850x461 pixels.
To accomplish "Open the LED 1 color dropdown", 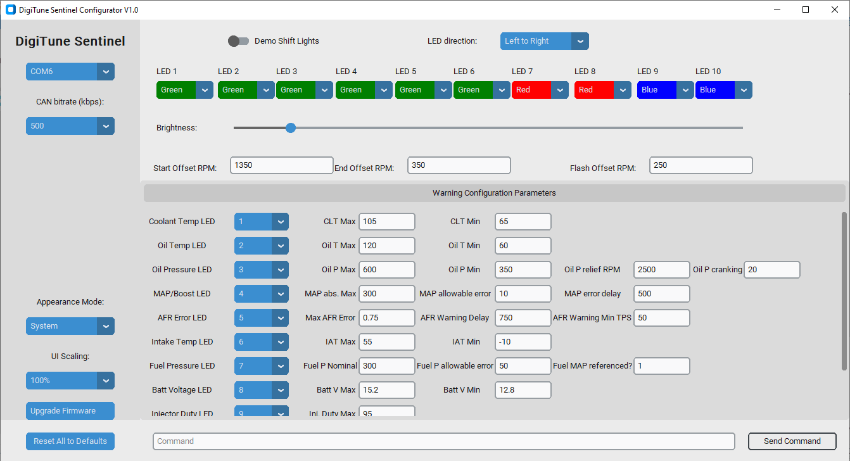I will (185, 90).
